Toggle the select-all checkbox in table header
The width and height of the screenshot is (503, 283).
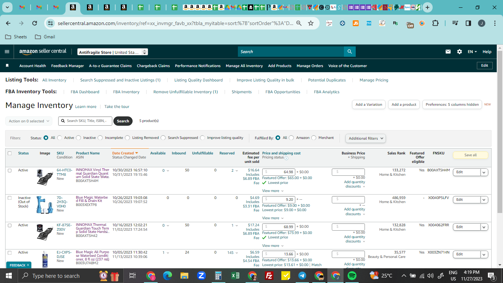tap(10, 153)
